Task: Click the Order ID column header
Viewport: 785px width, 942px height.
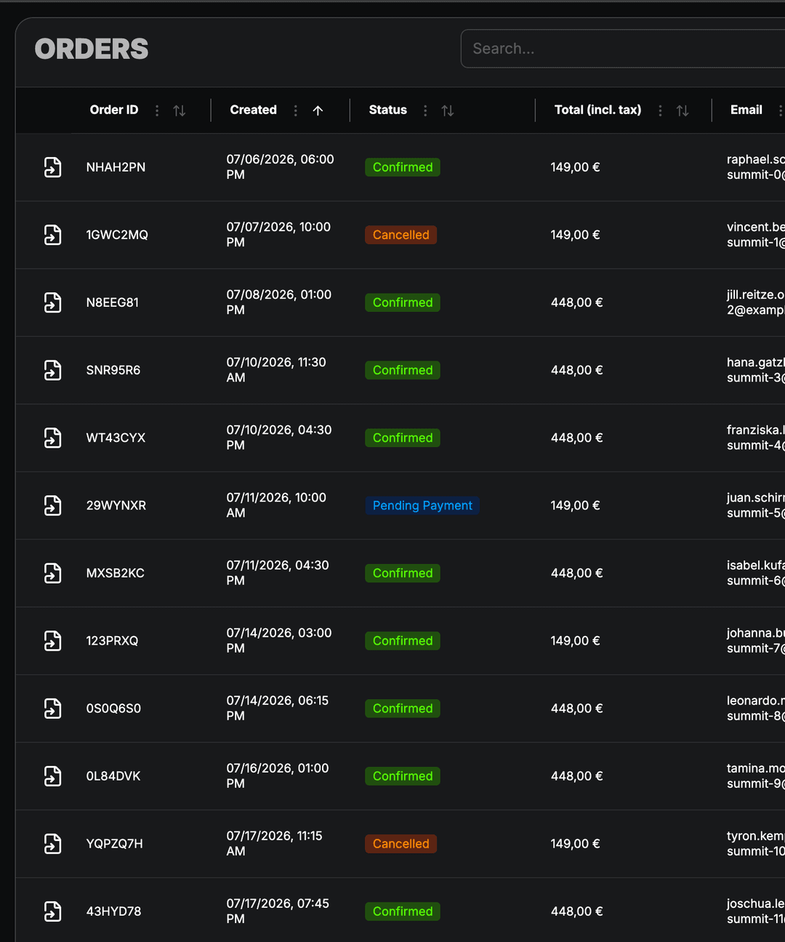Action: coord(114,110)
